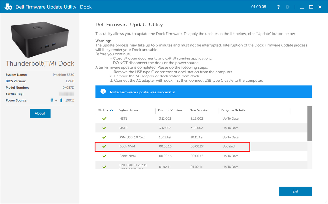This screenshot has width=328, height=204.
Task: Select the Dock NVM payload name
Action: coord(127,146)
